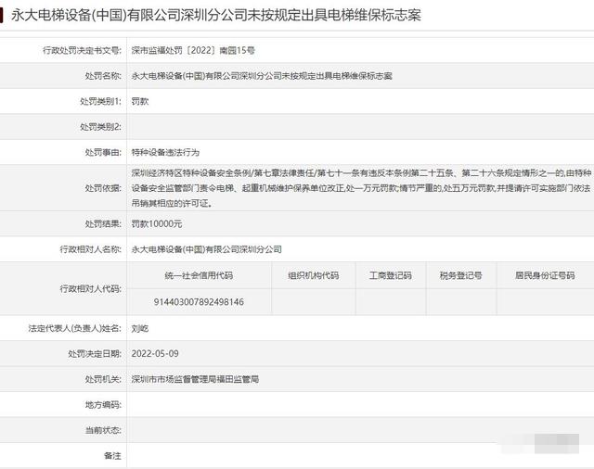Click the 组织机构代码 column header
Image resolution: width=594 pixels, height=469 pixels.
307,275
